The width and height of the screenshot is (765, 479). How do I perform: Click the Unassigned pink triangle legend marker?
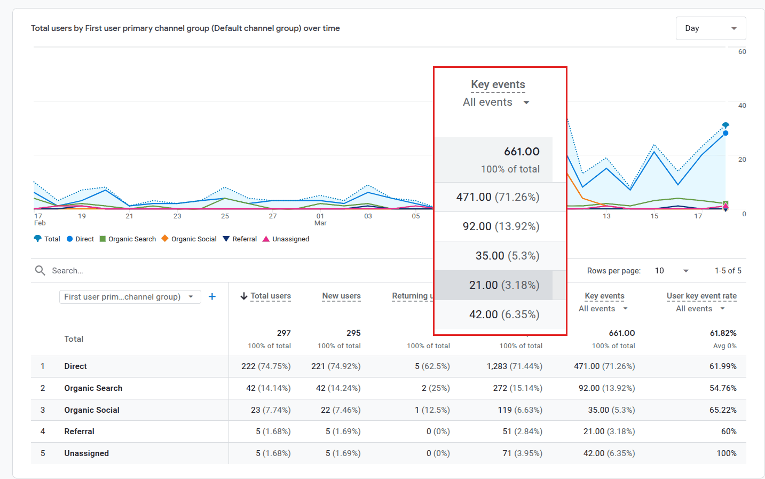point(266,239)
